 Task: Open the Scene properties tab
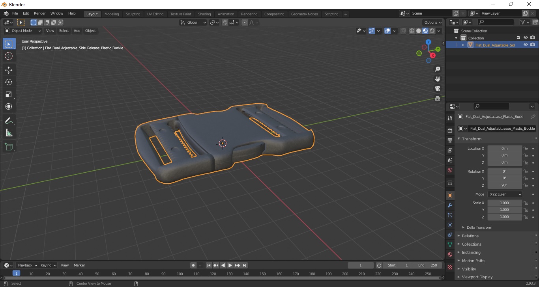[x=450, y=160]
